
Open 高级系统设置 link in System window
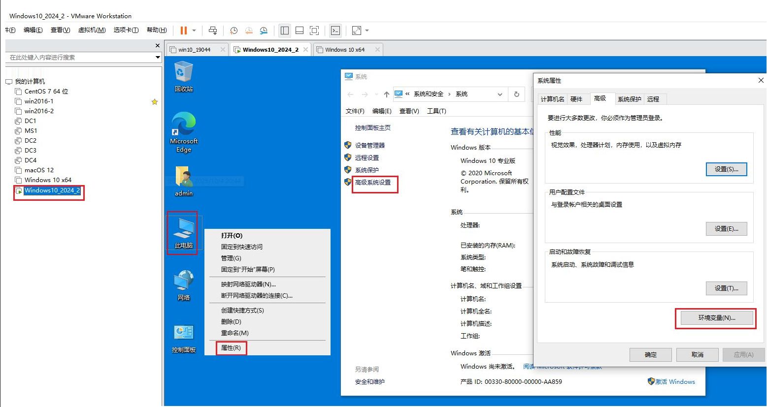[373, 183]
